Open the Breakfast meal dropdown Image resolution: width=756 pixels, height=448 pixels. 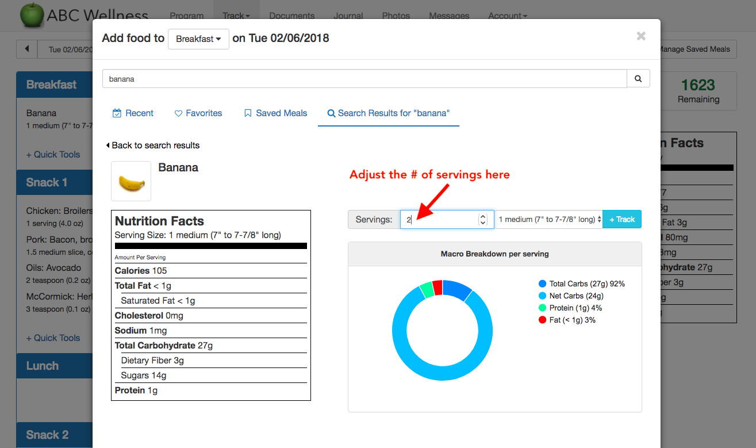198,39
